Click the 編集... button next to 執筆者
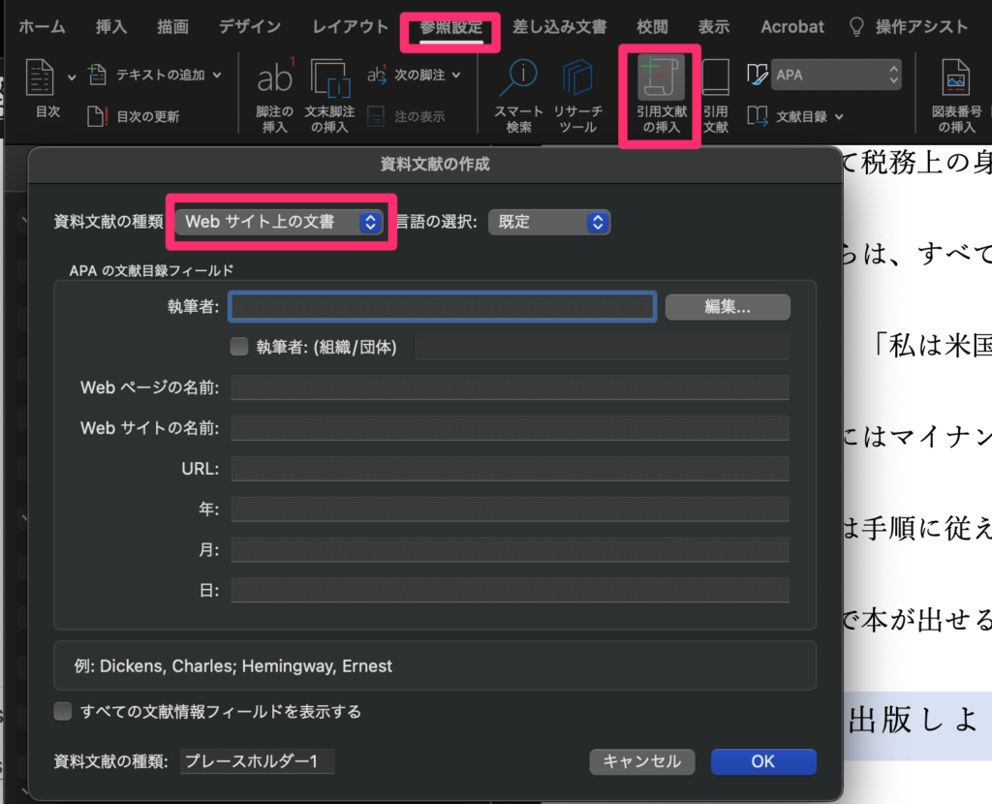 click(x=728, y=307)
